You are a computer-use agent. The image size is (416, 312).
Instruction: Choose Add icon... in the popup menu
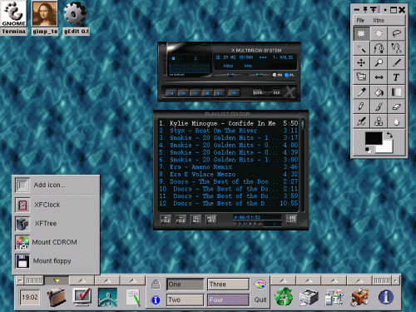pyautogui.click(x=57, y=185)
